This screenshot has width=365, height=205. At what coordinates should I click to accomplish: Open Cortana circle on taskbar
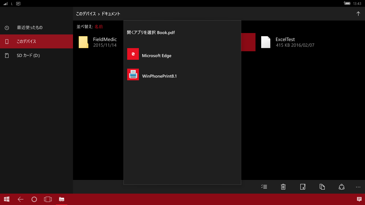click(x=34, y=199)
